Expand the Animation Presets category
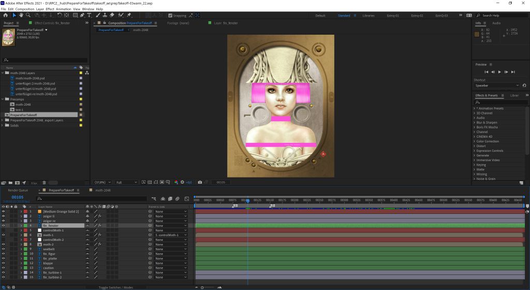Screen dimensions: 530x290 (x=474, y=109)
